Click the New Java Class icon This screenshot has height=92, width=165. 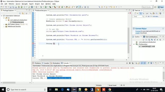point(62,7)
